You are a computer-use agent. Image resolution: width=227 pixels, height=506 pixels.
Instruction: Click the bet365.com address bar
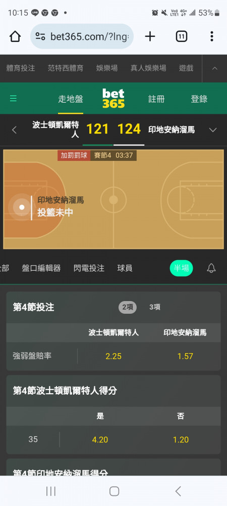pos(82,36)
